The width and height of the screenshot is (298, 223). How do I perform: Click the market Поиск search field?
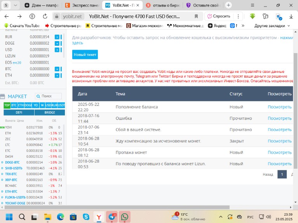(x=48, y=96)
